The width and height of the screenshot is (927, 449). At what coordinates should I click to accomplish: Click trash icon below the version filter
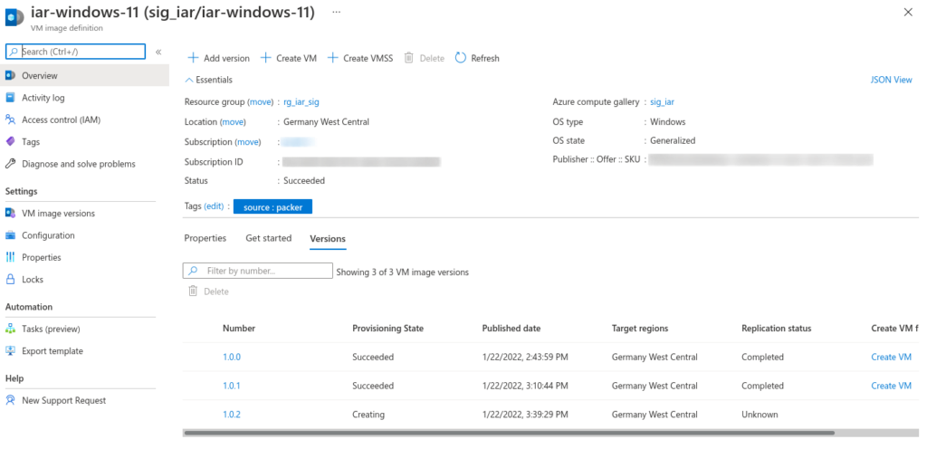point(193,291)
